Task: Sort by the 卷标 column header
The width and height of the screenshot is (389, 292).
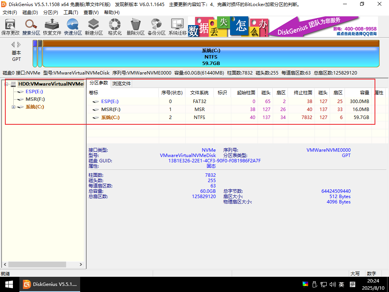Action: [123, 93]
